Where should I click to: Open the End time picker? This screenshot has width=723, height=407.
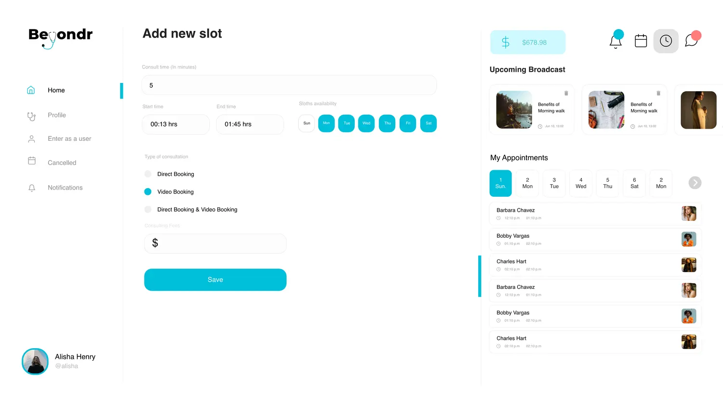click(x=250, y=124)
